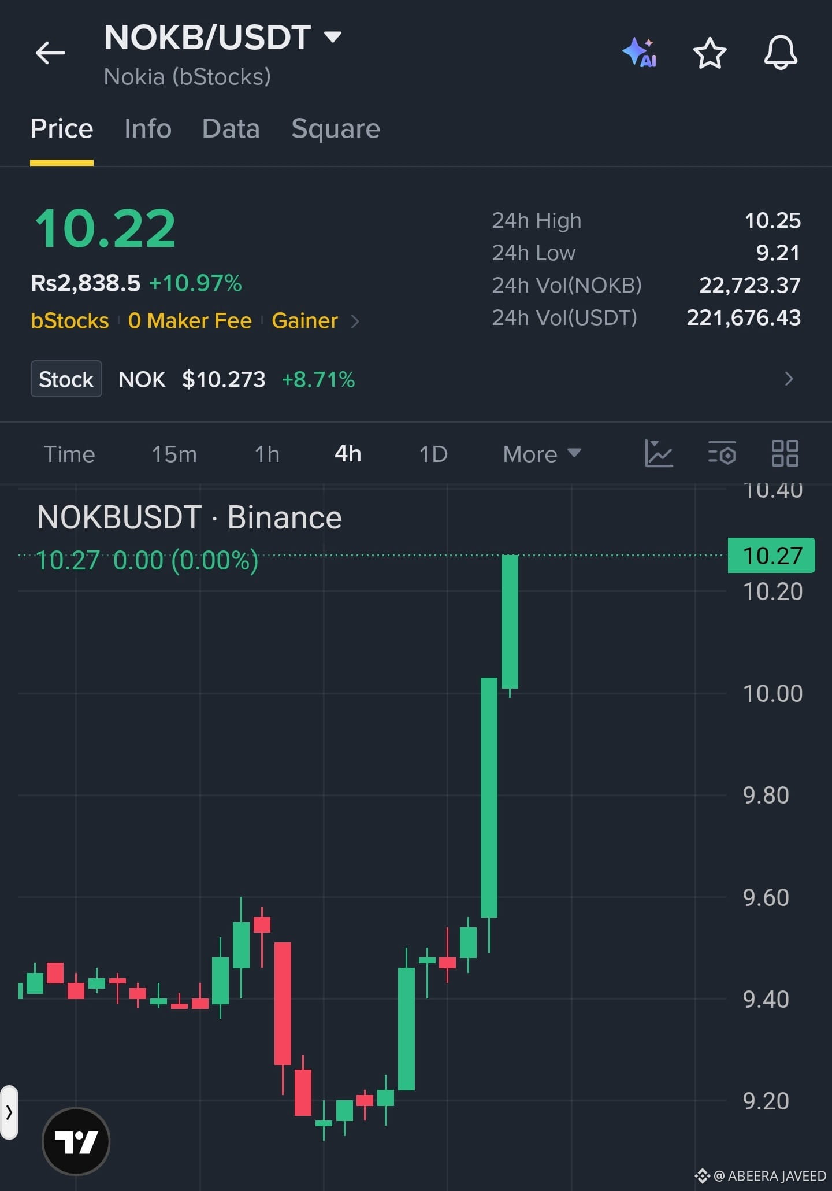This screenshot has width=832, height=1191.
Task: Tap the Gainer tag
Action: point(304,320)
